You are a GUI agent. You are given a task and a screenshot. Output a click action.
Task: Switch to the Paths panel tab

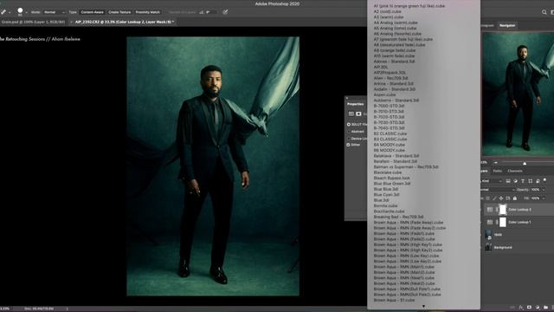point(498,171)
